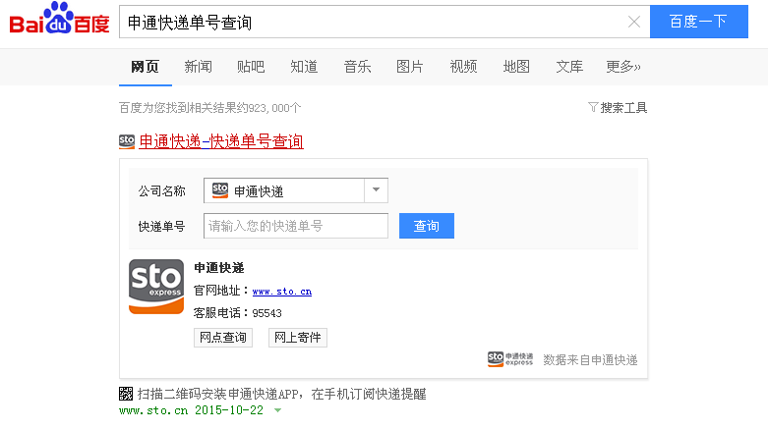Click the 客服电话 95543 text
This screenshot has width=768, height=430.
238,313
